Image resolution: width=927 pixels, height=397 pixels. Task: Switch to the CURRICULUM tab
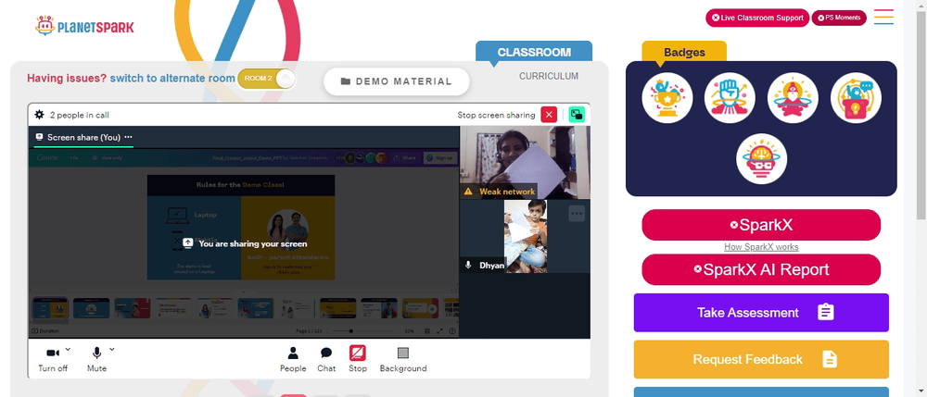point(549,76)
